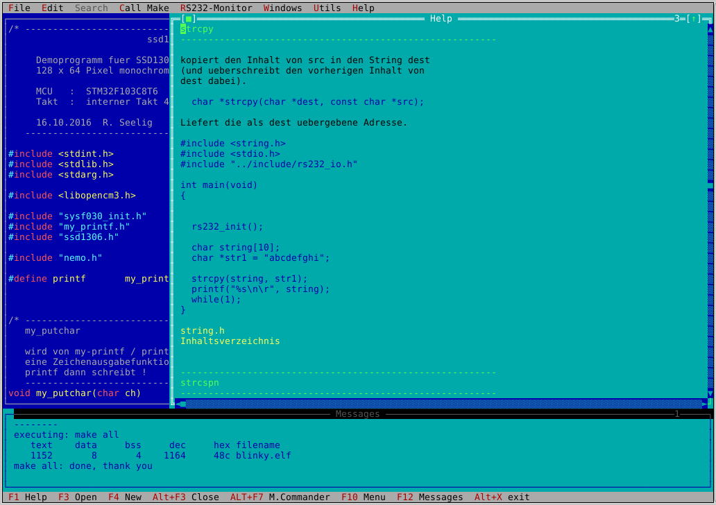
Task: Open the Windows menu
Action: [x=282, y=8]
